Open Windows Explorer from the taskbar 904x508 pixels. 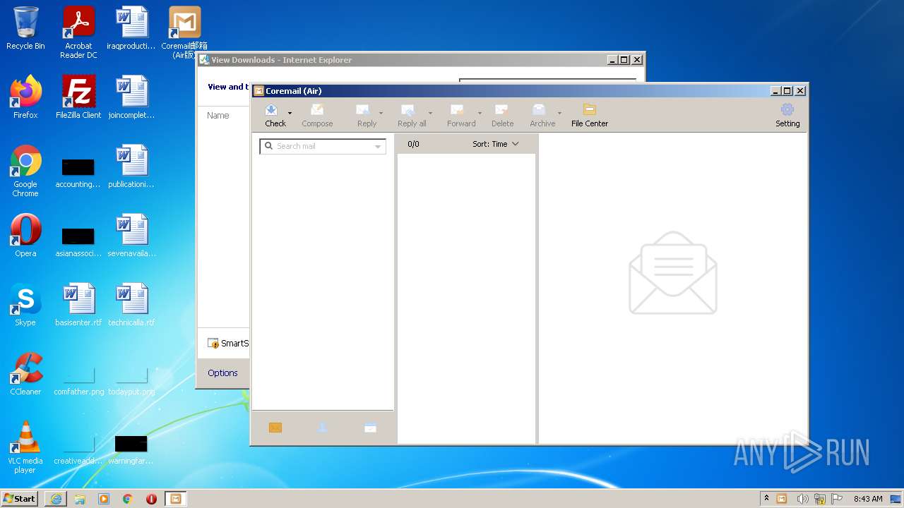(x=80, y=499)
